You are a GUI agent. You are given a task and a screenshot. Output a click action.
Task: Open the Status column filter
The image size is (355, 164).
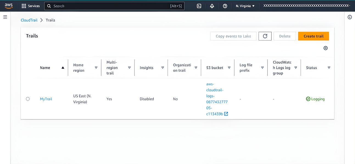point(329,68)
